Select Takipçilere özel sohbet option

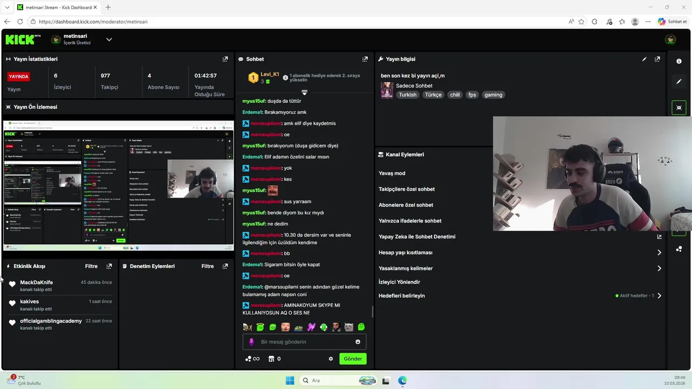(407, 189)
